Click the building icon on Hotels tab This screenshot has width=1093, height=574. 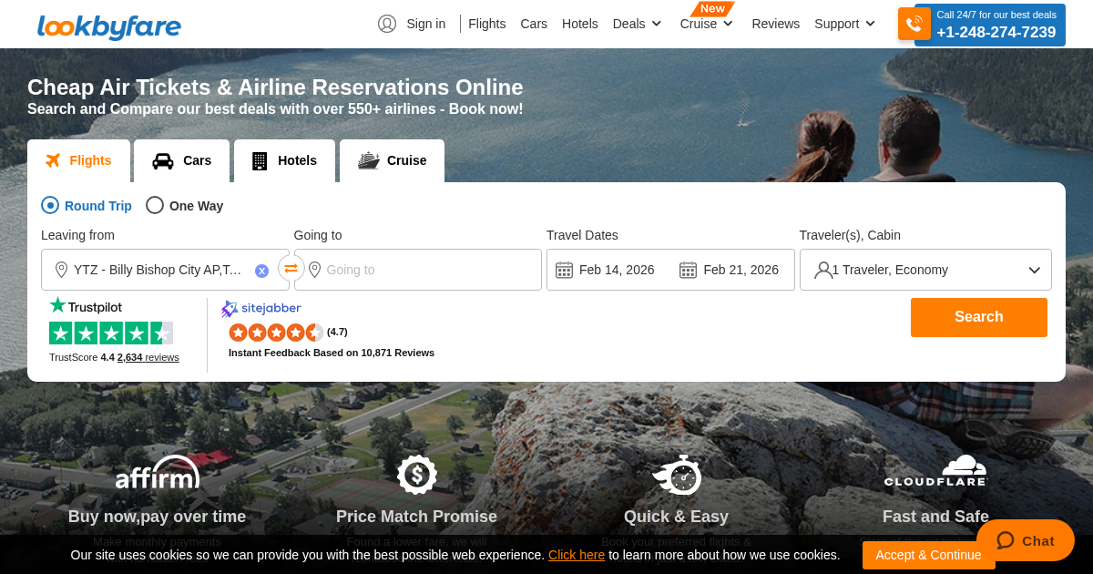click(260, 160)
